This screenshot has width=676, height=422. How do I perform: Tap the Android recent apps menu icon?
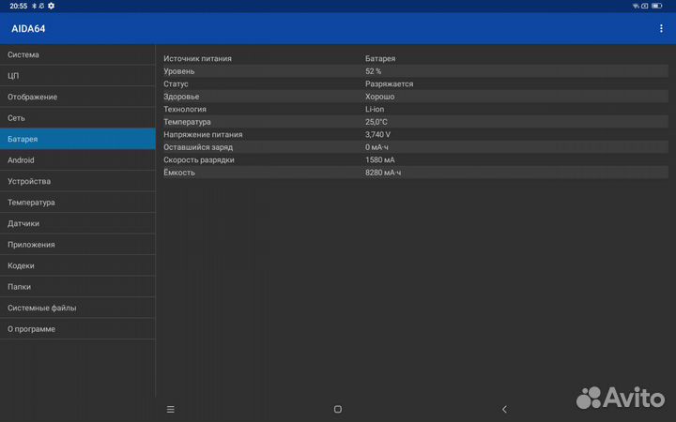tap(171, 409)
